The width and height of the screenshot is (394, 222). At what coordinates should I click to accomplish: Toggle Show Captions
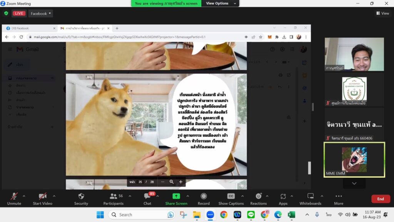231,196
